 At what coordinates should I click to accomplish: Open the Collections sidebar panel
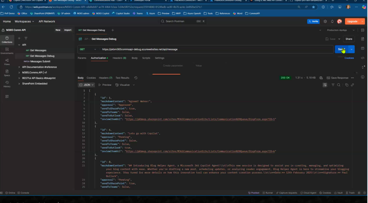[7, 40]
